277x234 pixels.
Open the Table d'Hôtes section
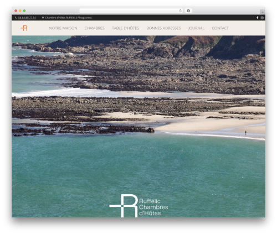pos(125,28)
